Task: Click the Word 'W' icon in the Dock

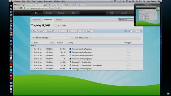Action: point(11,44)
